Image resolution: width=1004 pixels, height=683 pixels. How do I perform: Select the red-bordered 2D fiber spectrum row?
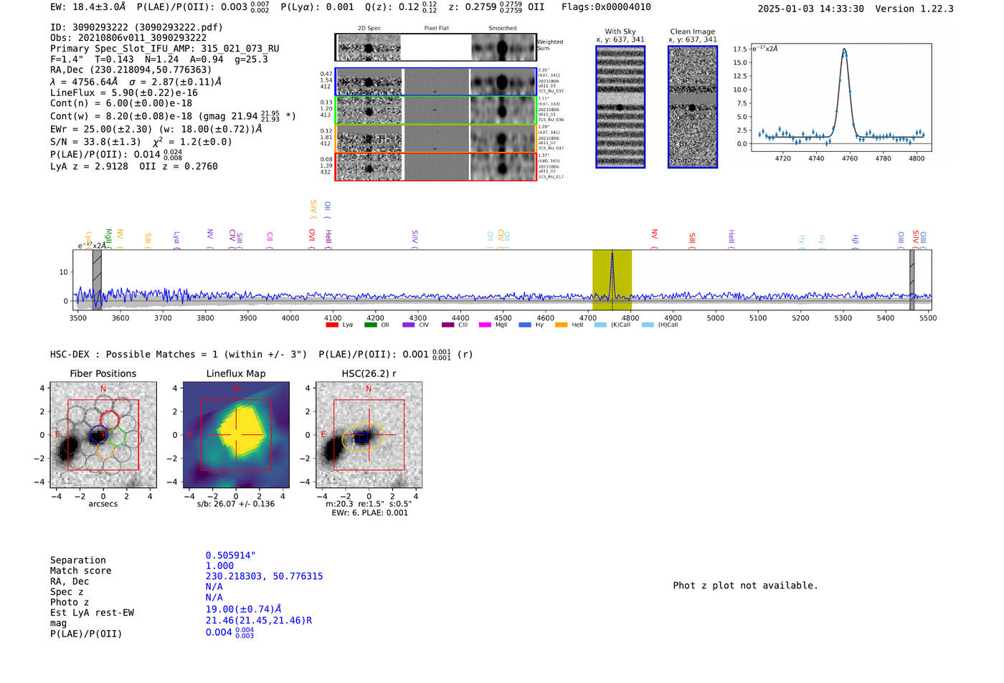pos(435,167)
